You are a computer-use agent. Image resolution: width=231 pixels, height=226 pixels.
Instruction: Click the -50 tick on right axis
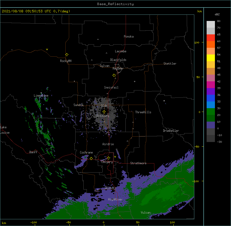pos(197,147)
